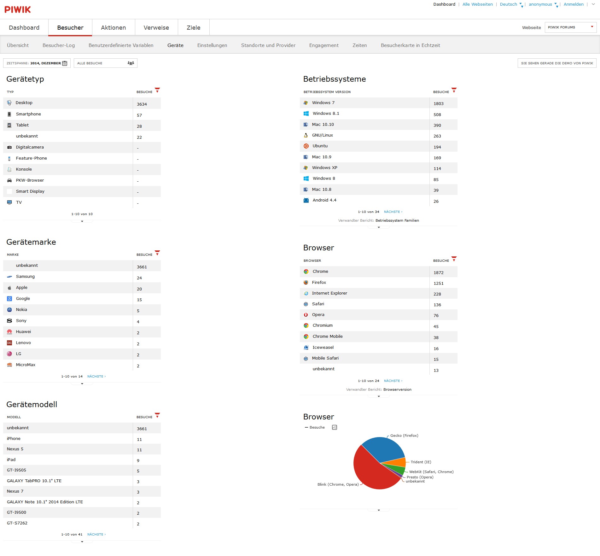Click the Android 4.4 icon
600x556 pixels.
pos(306,200)
